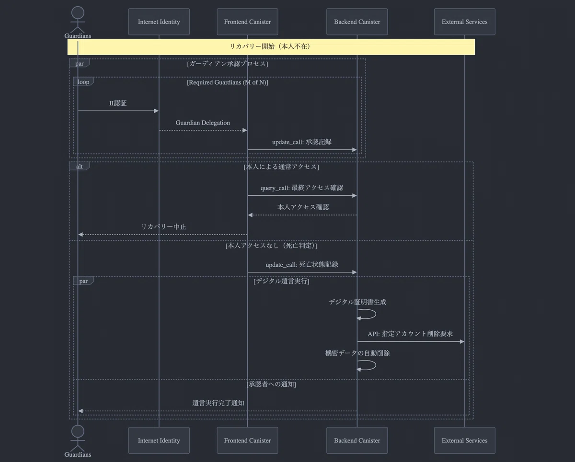
Task: Select the top External Services participant box
Action: [x=464, y=22]
